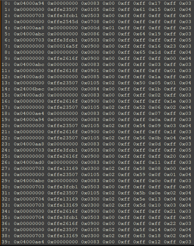The image size is (194, 246).
Task: Click byte 0x21 in row 34
Action: click(x=170, y=211)
